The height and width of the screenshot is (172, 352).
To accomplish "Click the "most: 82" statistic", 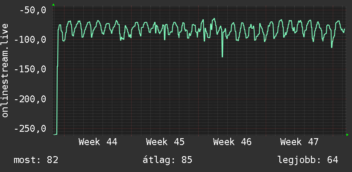I will tap(36, 160).
